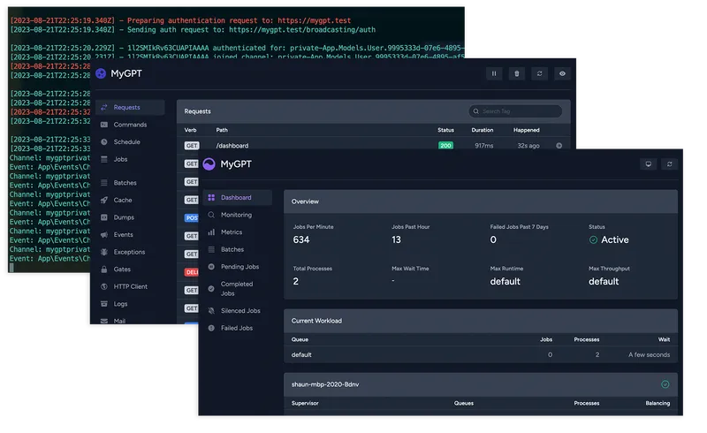
Task: Click the 'A few seconds' wait value
Action: (650, 354)
